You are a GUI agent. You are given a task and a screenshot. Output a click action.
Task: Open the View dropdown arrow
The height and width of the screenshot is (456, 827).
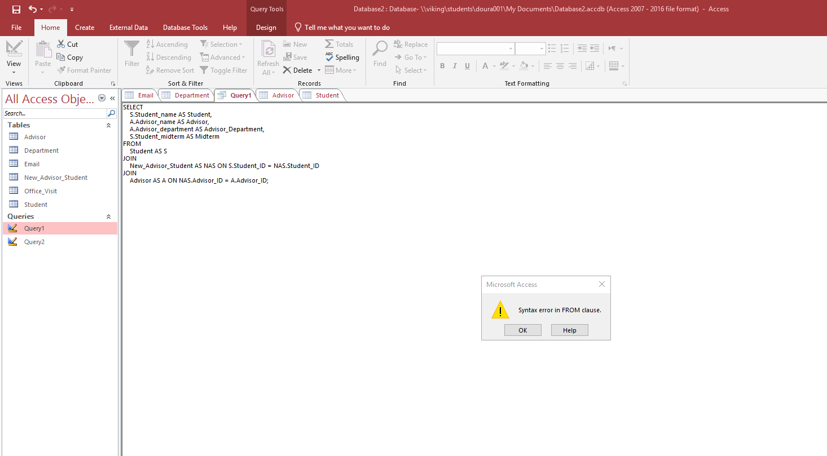(x=14, y=71)
